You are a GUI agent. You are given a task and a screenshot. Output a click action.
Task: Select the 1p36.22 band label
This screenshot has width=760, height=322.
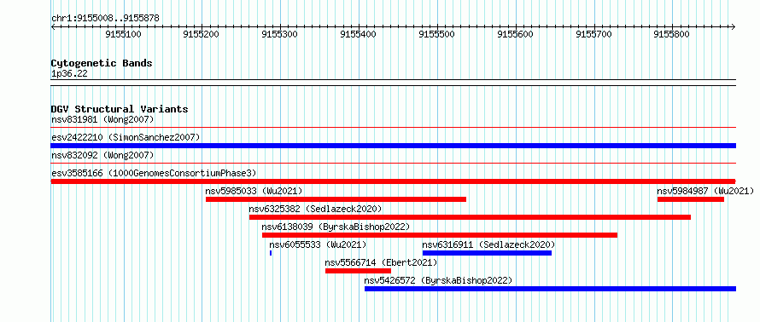tap(69, 74)
